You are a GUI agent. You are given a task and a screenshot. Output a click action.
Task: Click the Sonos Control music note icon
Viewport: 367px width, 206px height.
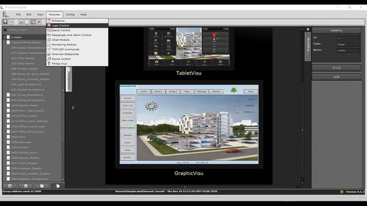point(49,59)
